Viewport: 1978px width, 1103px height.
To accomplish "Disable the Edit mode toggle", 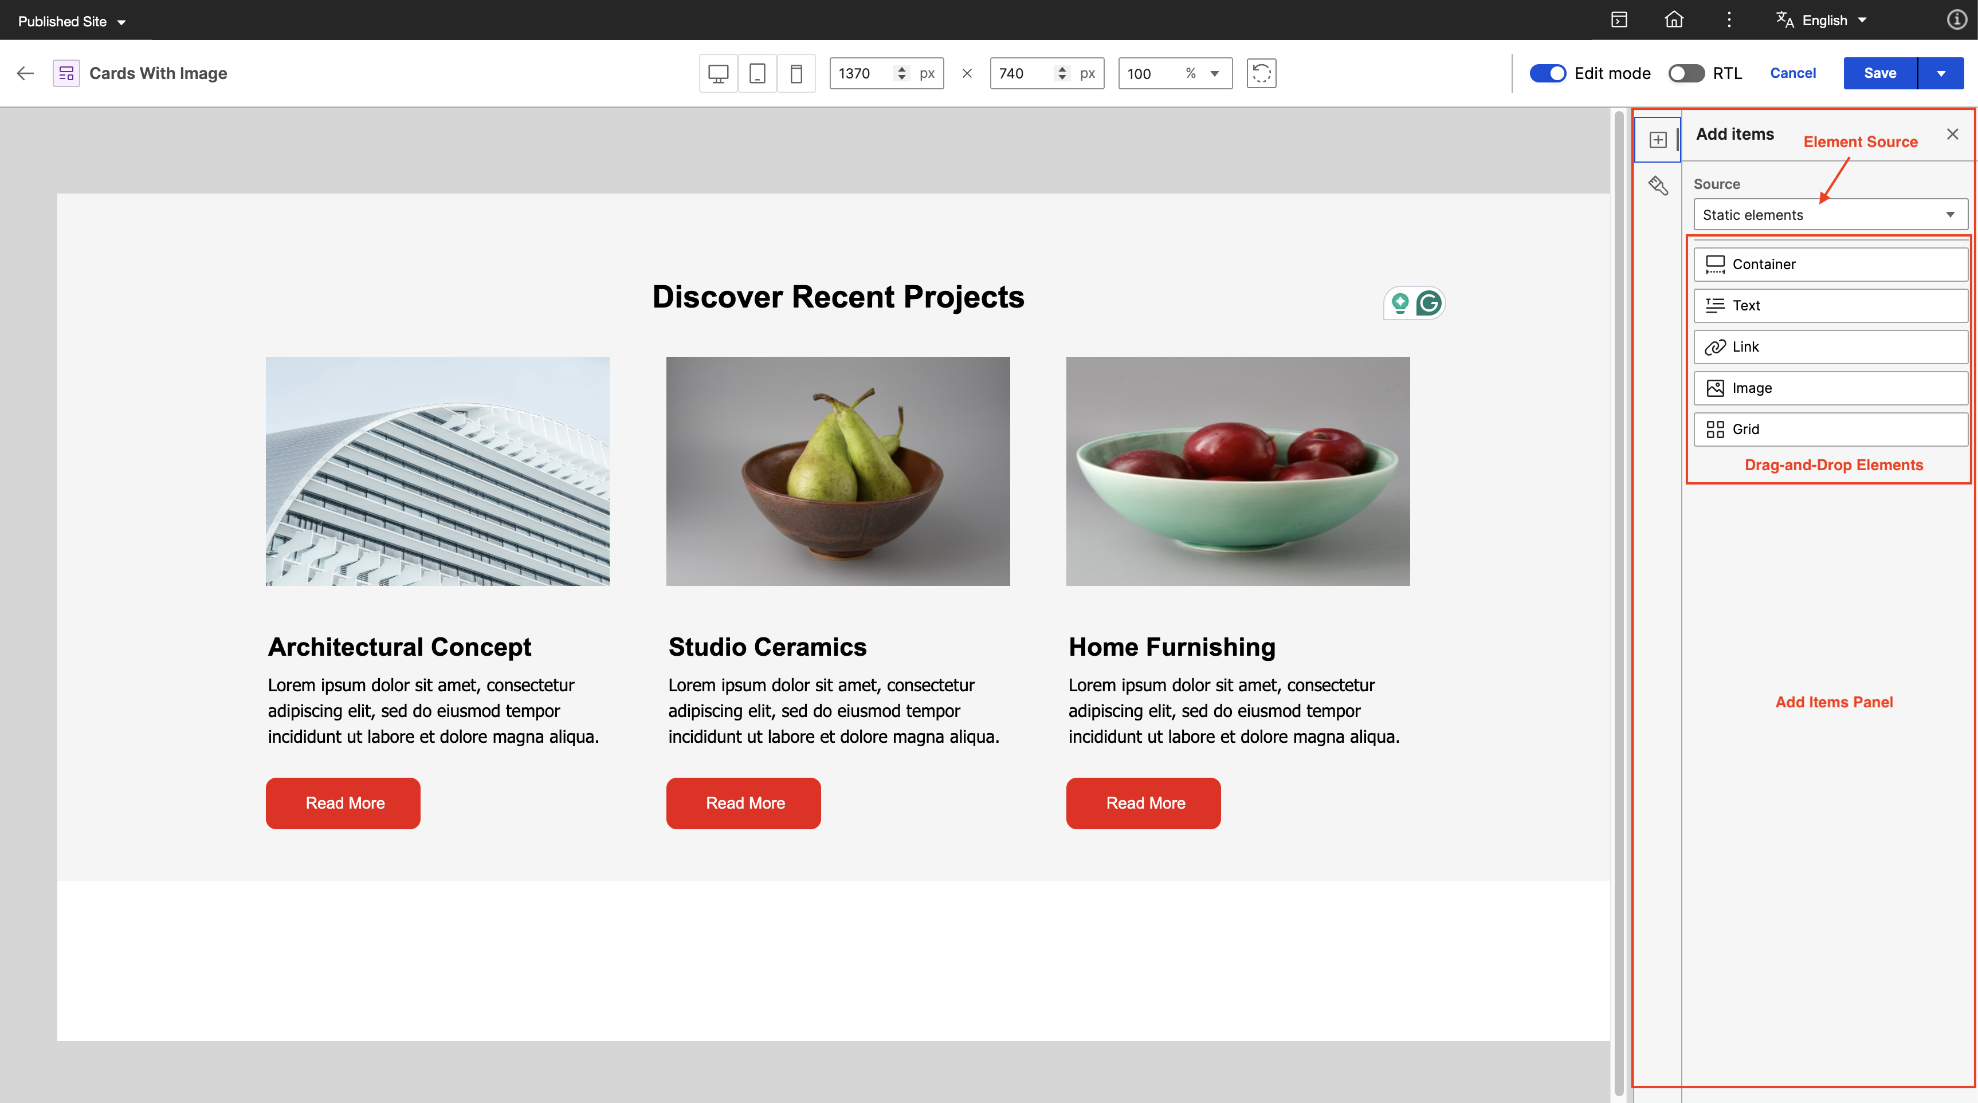I will pyautogui.click(x=1547, y=74).
